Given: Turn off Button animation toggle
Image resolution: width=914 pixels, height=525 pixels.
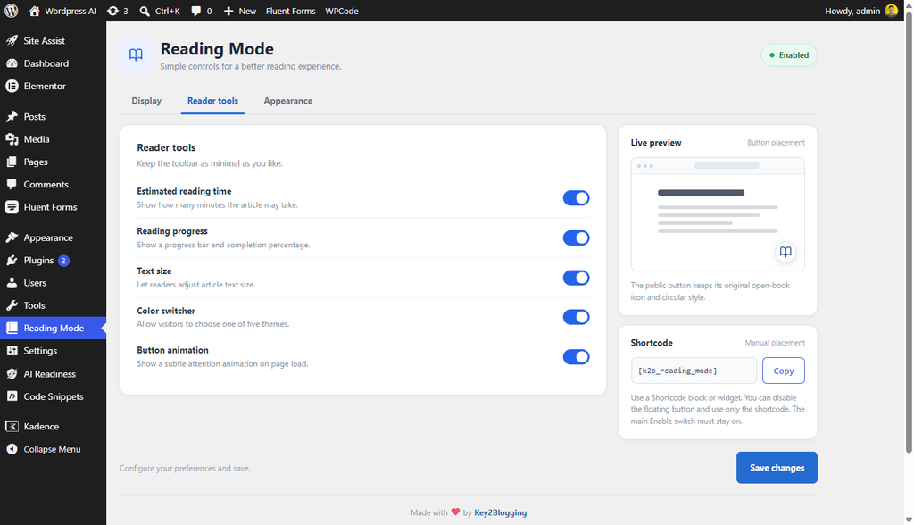Looking at the screenshot, I should pos(576,356).
